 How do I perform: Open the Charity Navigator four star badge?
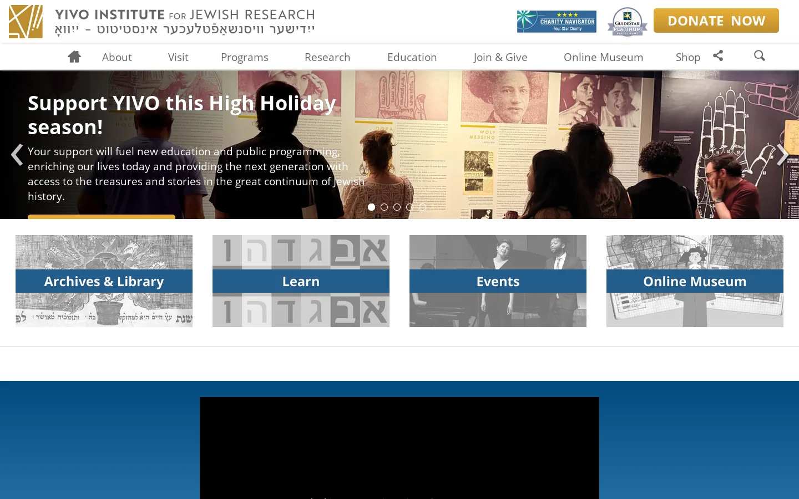pos(557,22)
